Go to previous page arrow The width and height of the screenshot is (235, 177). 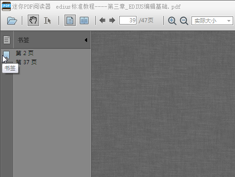[103, 20]
